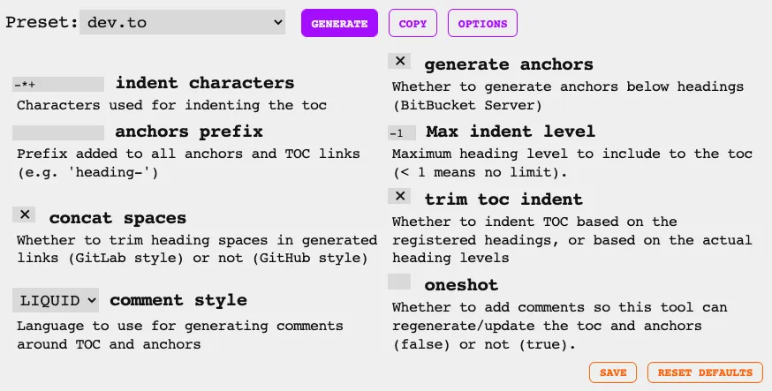Expand the LIQUID comment style dropdown
This screenshot has width=772, height=391.
tap(57, 300)
